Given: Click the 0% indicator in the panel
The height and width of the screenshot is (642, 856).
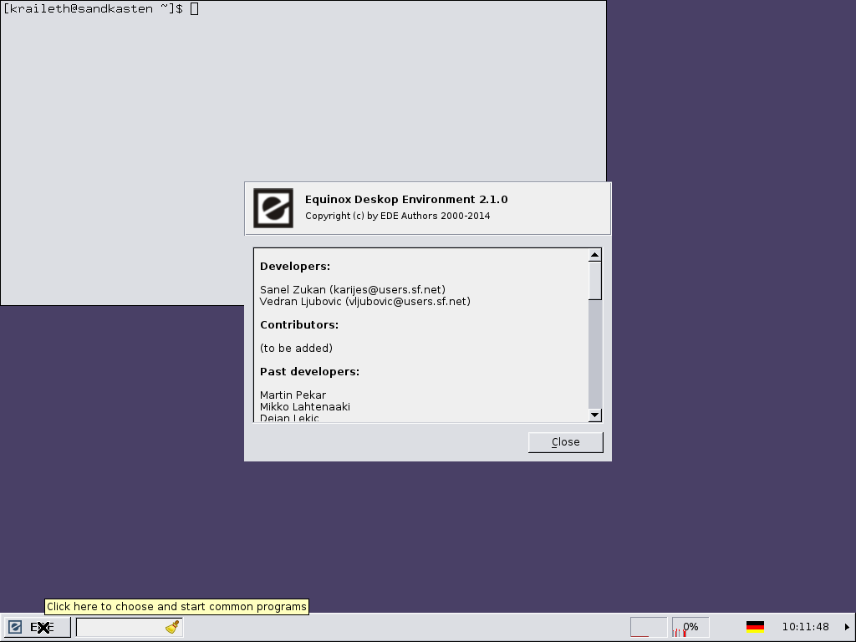Looking at the screenshot, I should click(x=690, y=627).
